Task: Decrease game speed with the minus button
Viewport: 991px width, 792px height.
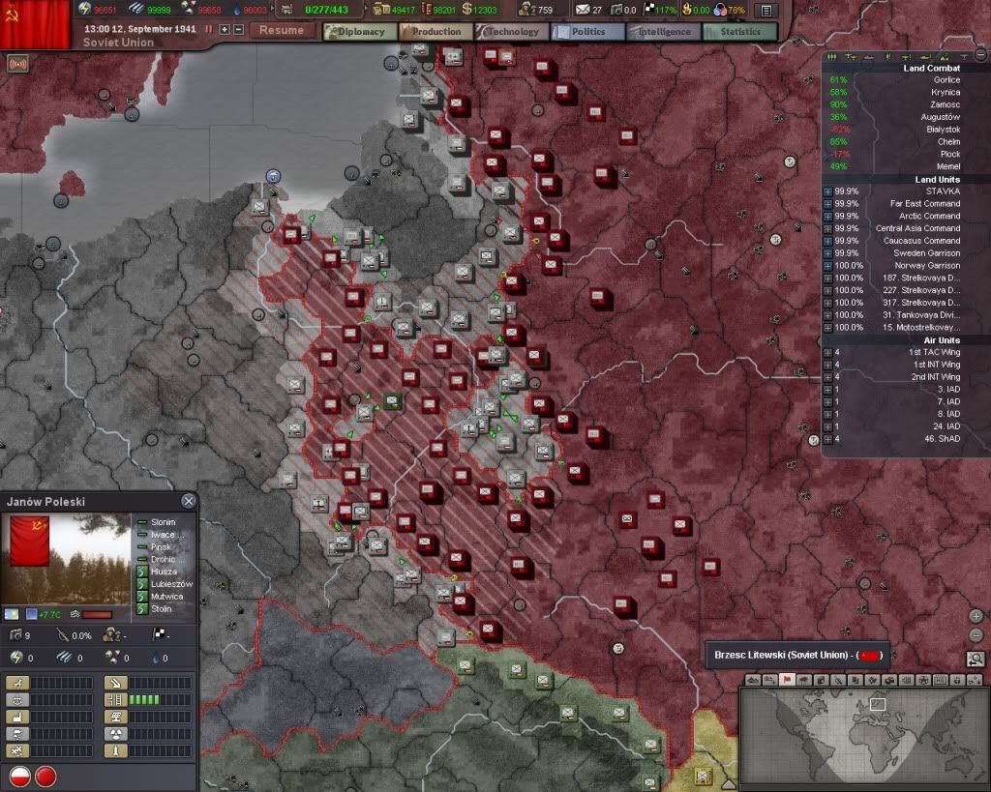Action: point(239,30)
